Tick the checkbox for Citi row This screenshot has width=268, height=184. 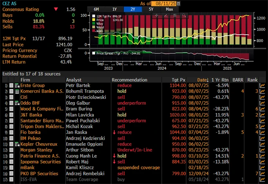pyautogui.click(x=11, y=97)
